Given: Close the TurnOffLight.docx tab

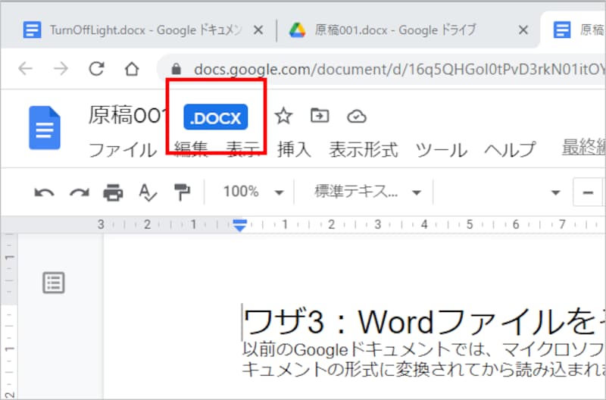Looking at the screenshot, I should 258,30.
